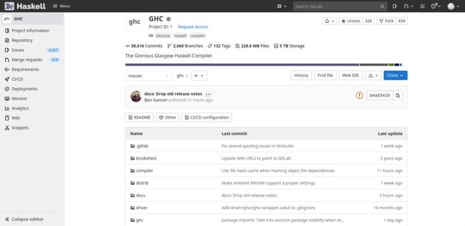465x226 pixels.
Task: Open the 228.6 MB Files link
Action: coord(252,46)
